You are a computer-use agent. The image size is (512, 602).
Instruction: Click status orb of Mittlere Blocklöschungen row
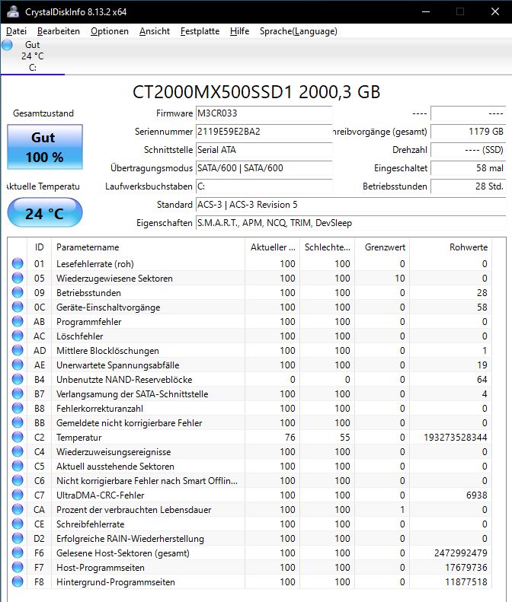pos(18,350)
